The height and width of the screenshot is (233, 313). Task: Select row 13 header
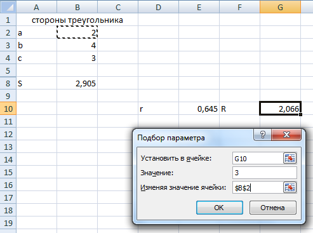[8, 147]
